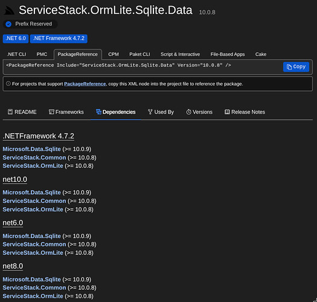Click the Used By fork icon
The image size is (317, 302).
click(x=150, y=112)
